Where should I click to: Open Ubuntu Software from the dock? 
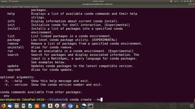[x=37, y=106]
